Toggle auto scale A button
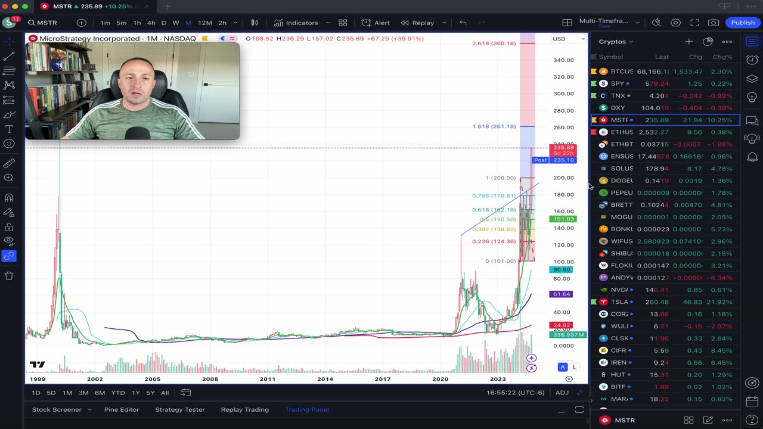The image size is (763, 429). (562, 367)
